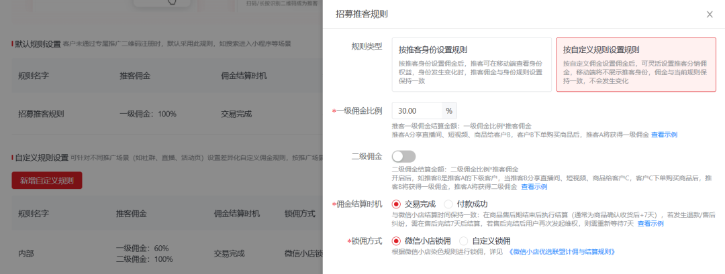Click the % suffix of commission input
This screenshot has height=274, width=725.
click(x=448, y=111)
